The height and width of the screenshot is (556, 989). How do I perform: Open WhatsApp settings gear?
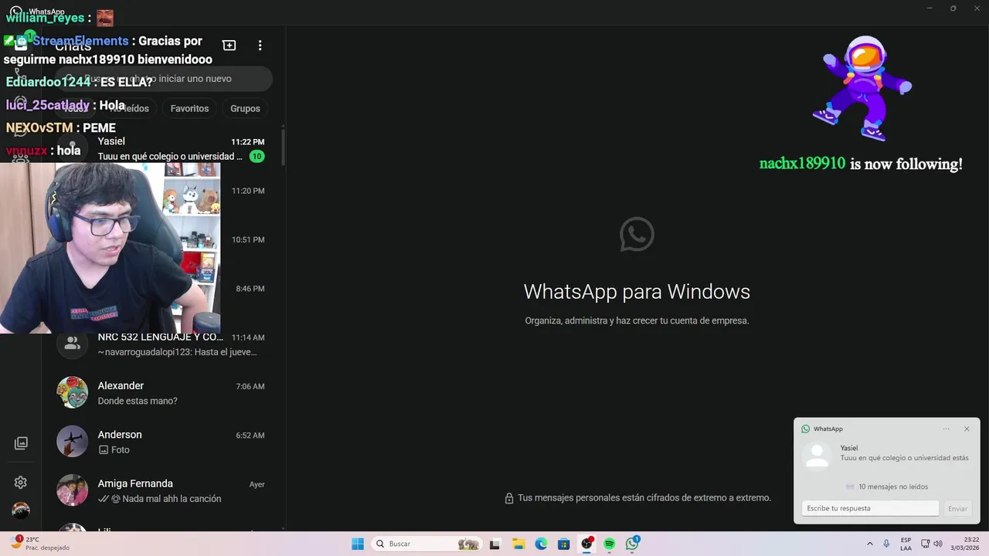pos(21,483)
